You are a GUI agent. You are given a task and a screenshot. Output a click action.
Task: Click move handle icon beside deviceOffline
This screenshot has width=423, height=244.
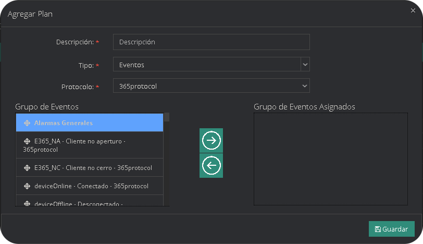27,203
